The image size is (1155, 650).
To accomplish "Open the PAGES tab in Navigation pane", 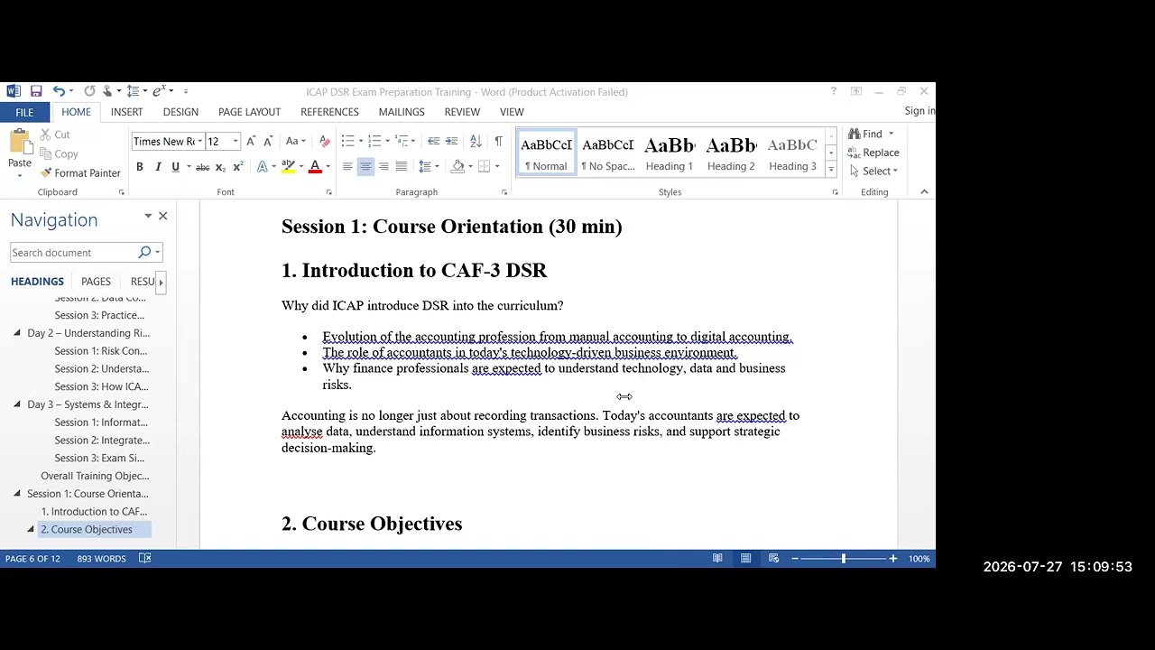I will coord(96,282).
